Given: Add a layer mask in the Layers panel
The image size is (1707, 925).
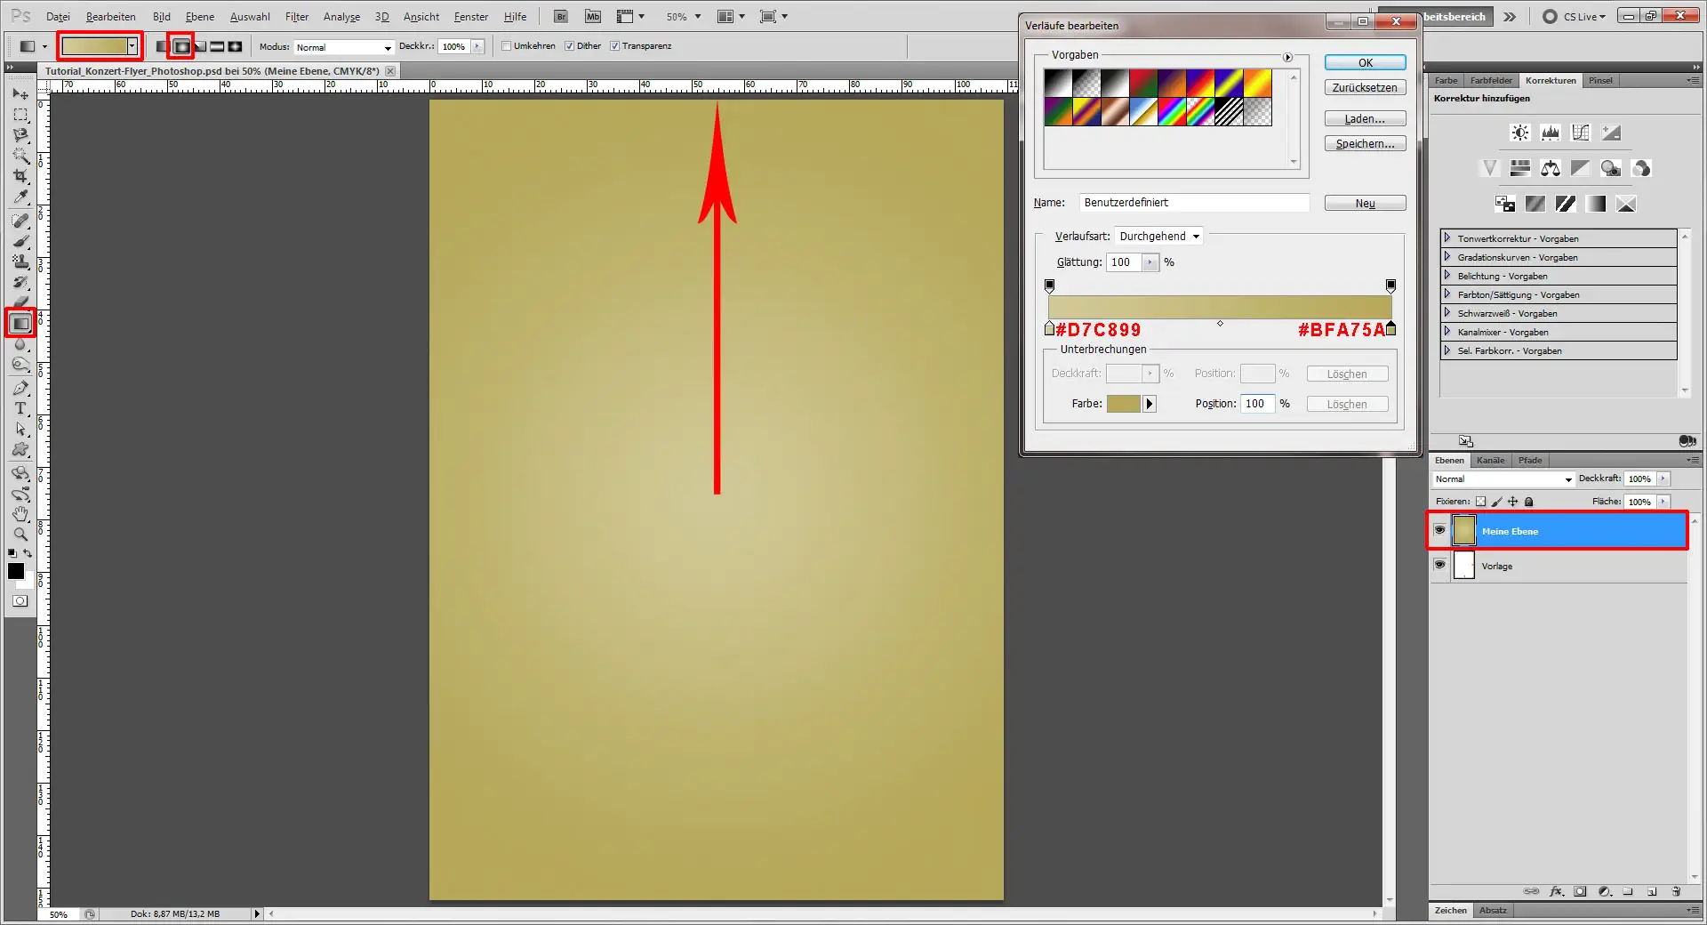Looking at the screenshot, I should [1580, 891].
